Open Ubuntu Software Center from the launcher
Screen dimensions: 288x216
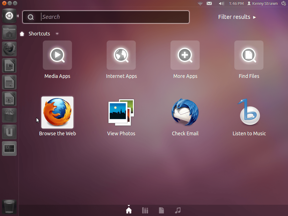click(x=9, y=115)
